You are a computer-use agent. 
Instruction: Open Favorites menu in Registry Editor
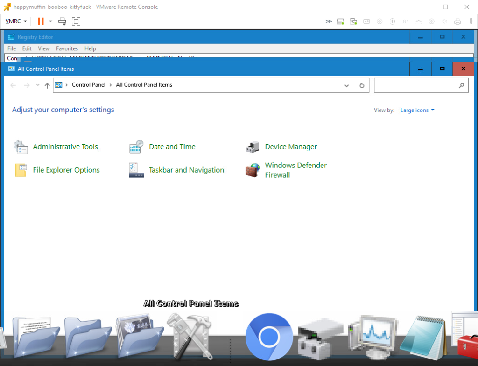click(67, 48)
